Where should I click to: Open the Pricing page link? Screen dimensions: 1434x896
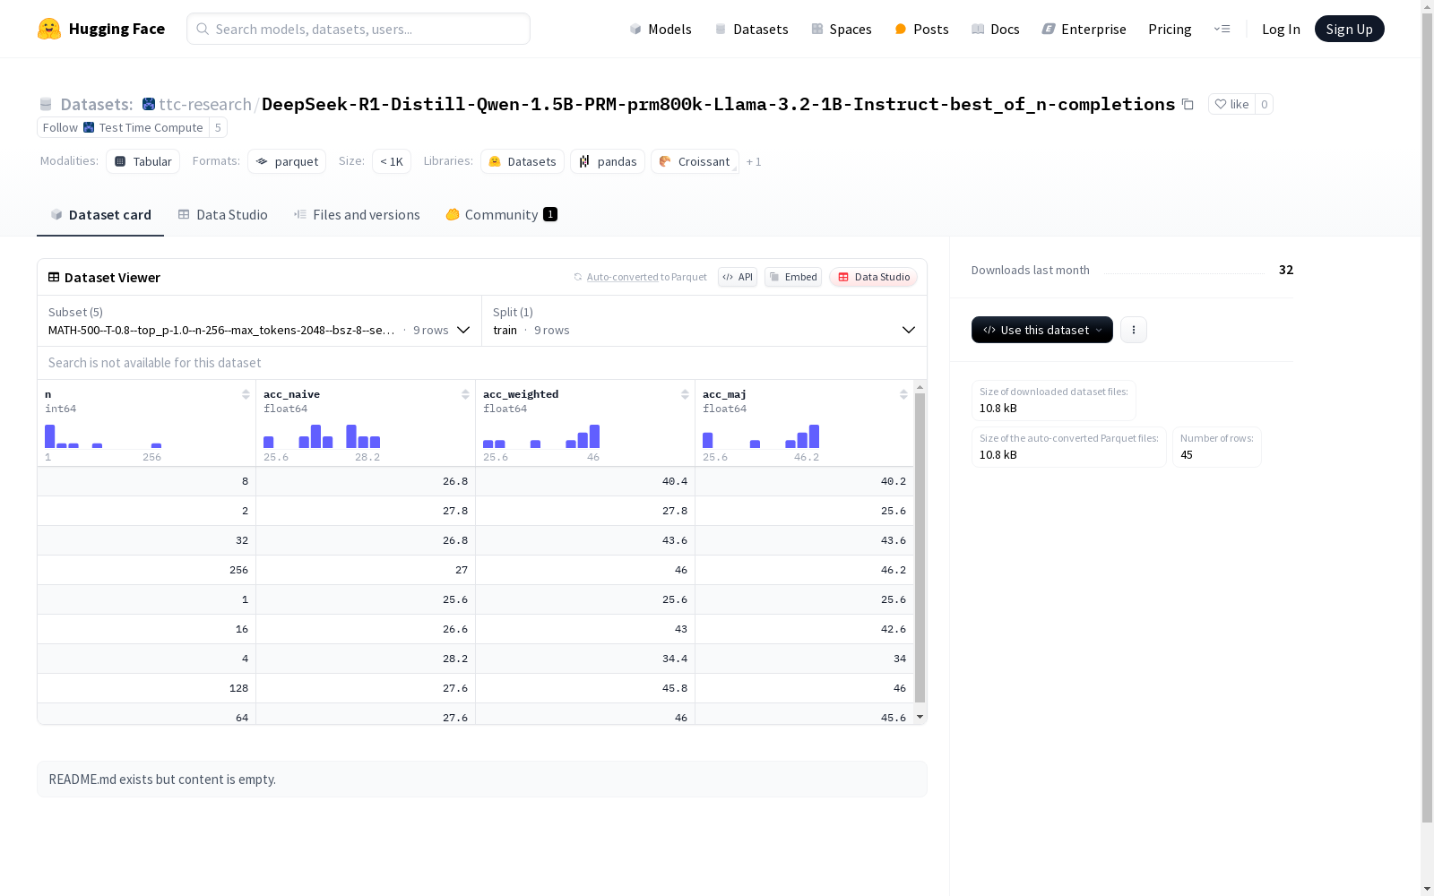(x=1170, y=29)
